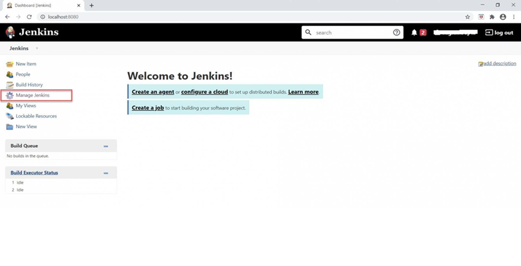Focus the Jenkins search field
The width and height of the screenshot is (521, 266).
pos(352,32)
